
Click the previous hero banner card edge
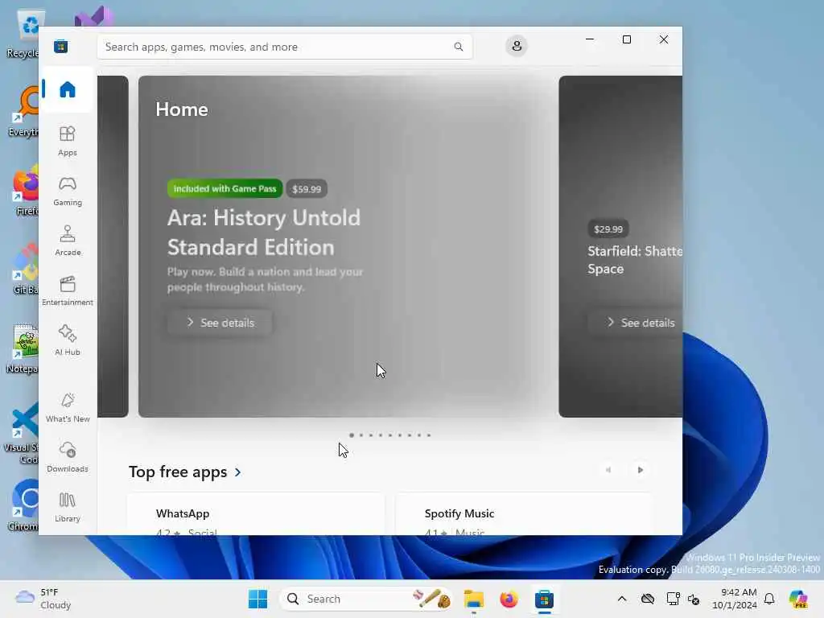113,246
